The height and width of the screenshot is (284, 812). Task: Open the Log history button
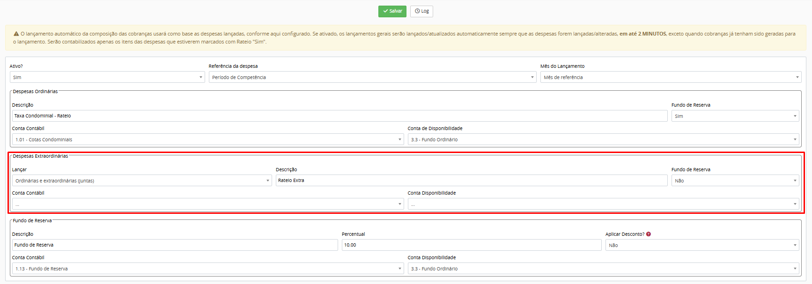click(x=421, y=11)
